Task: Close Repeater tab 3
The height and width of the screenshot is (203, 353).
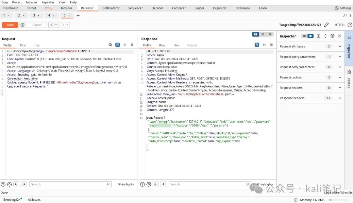Action: pos(39,16)
